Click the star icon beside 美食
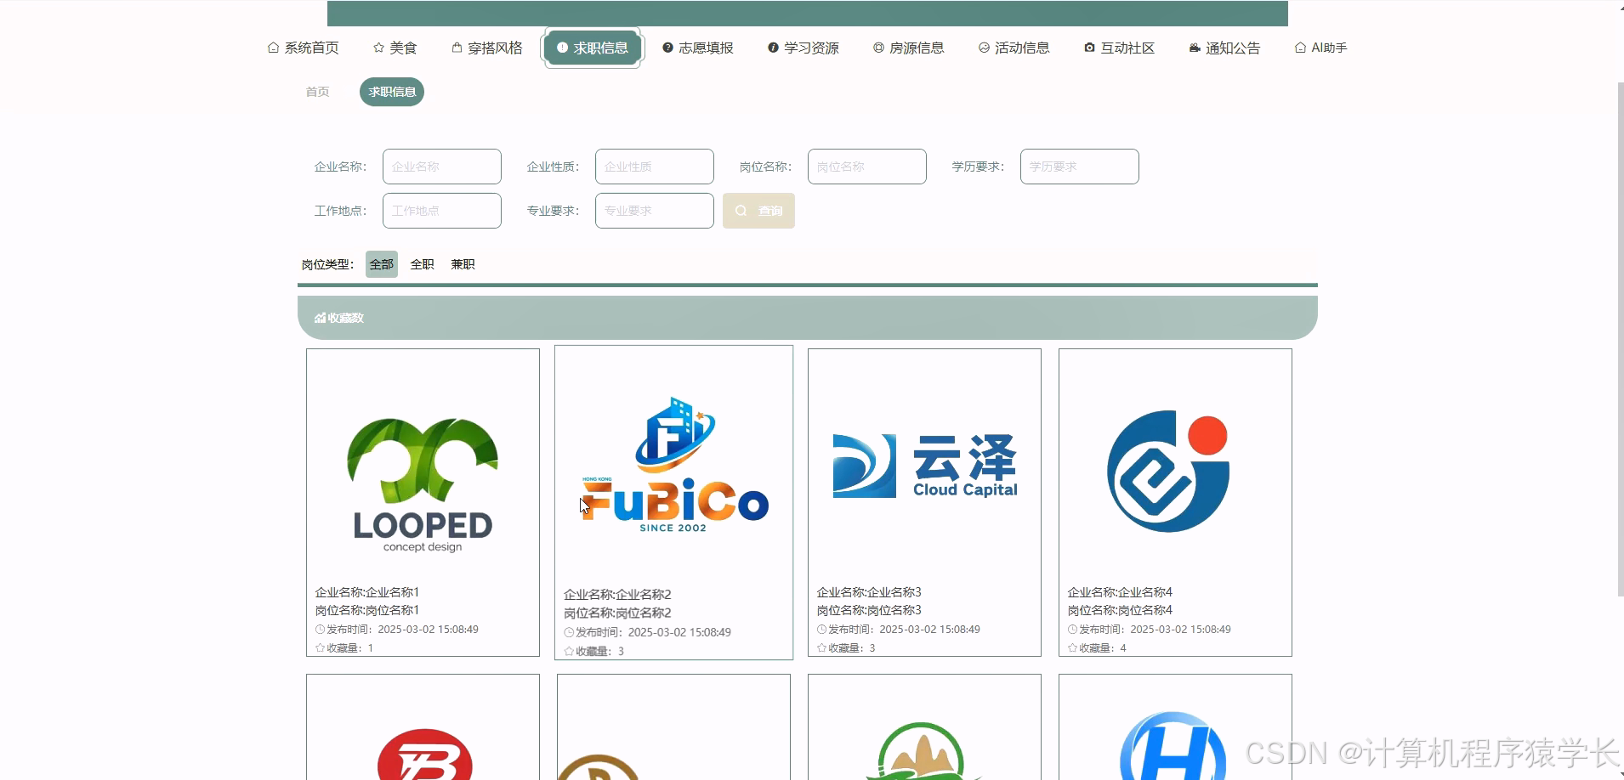This screenshot has width=1624, height=780. (x=378, y=48)
